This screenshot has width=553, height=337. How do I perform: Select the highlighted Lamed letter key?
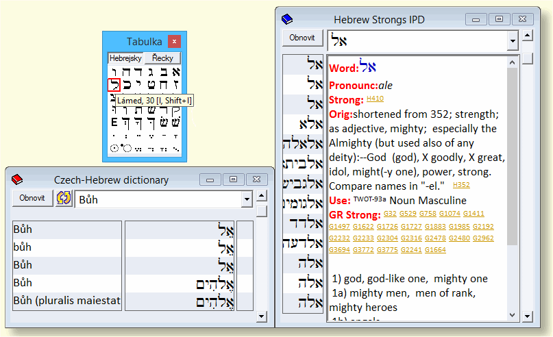[114, 86]
